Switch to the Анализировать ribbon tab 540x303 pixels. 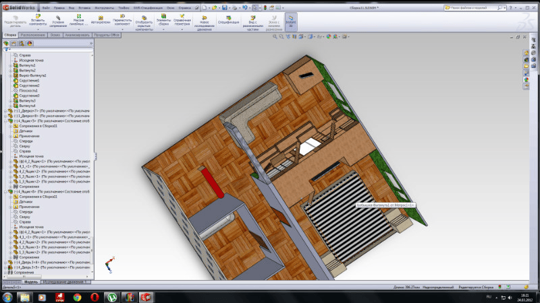[x=76, y=34]
